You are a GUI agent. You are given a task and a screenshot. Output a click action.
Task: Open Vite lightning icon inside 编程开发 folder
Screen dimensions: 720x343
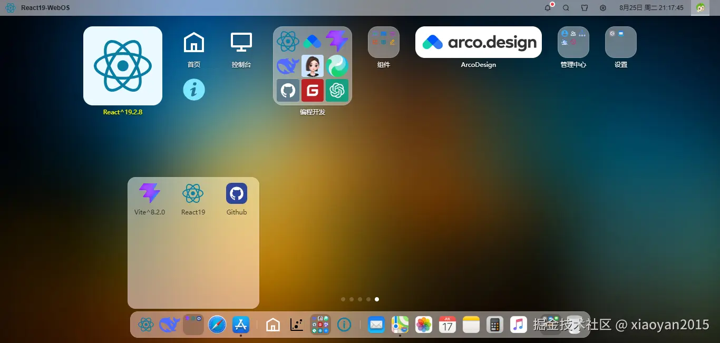[337, 41]
